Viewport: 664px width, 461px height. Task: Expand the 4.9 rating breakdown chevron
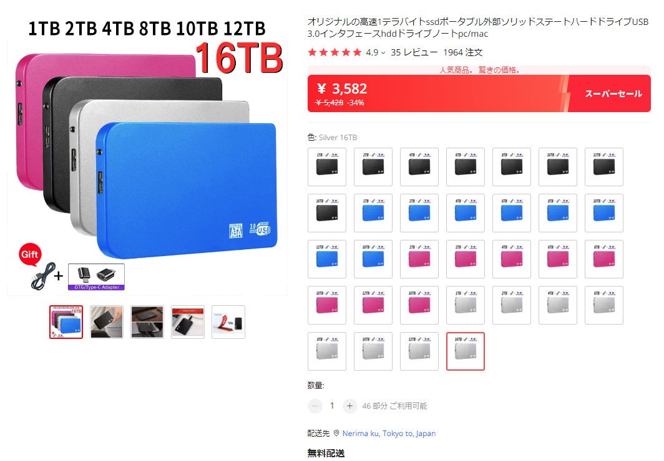(x=383, y=53)
